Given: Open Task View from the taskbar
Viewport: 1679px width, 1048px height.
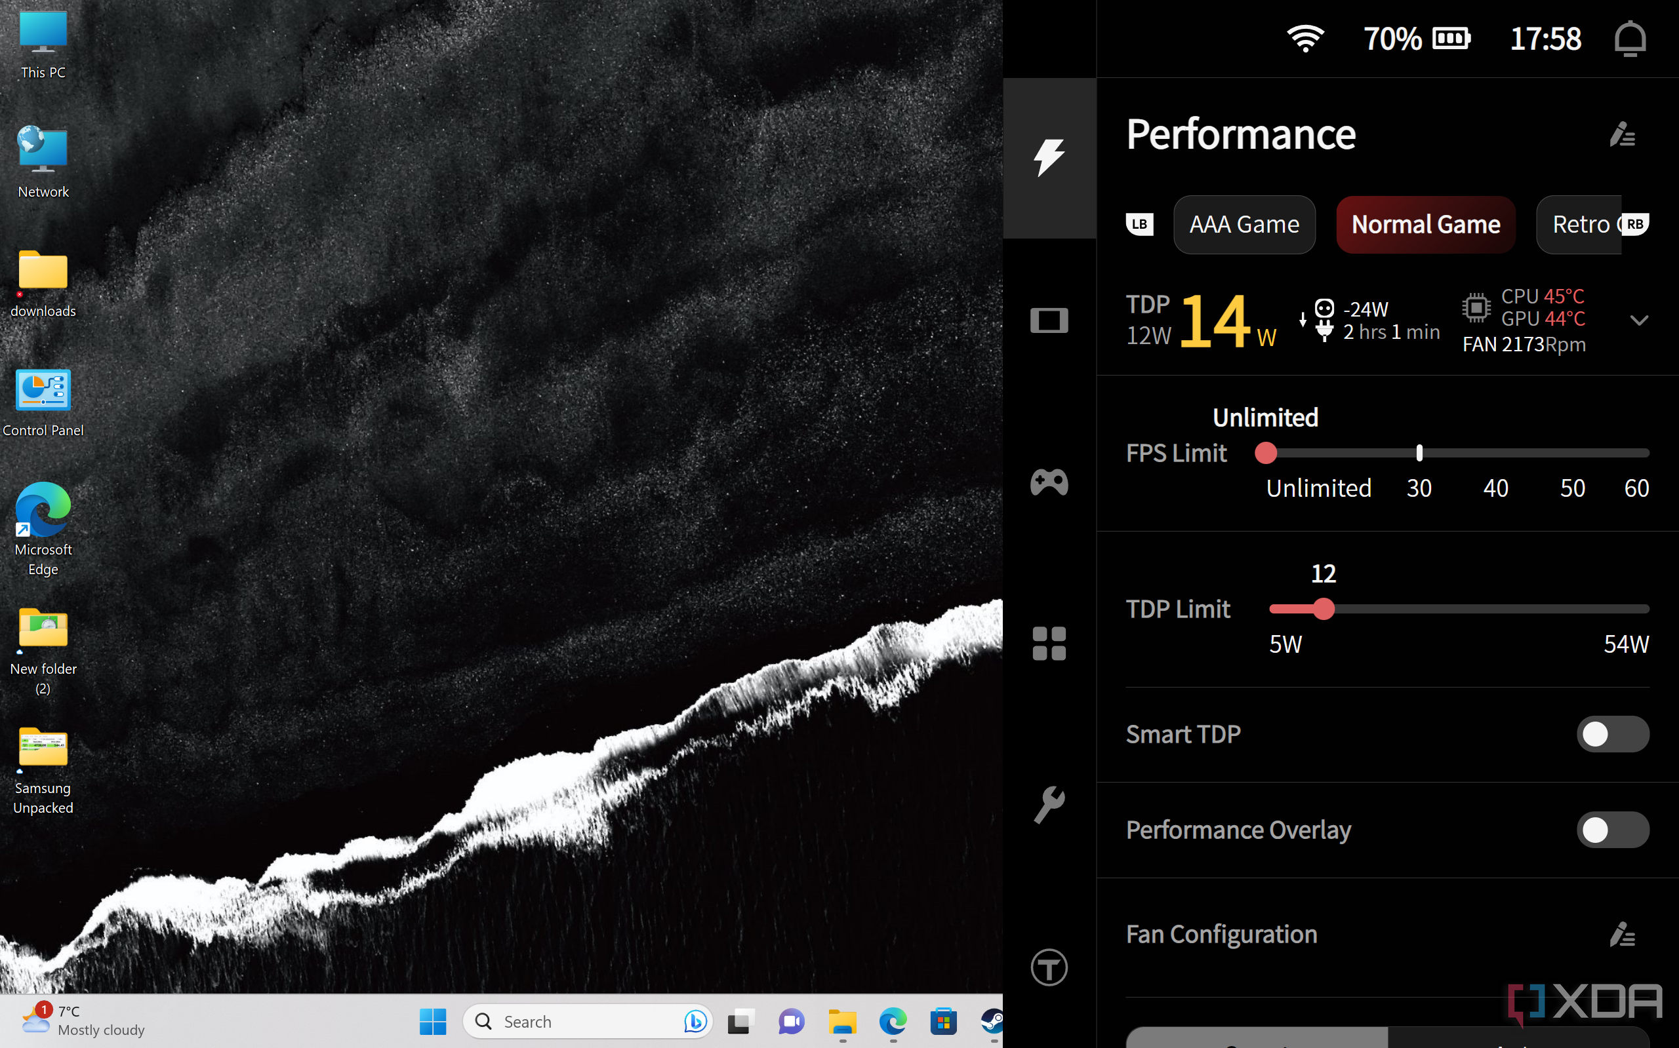Looking at the screenshot, I should pos(740,1022).
